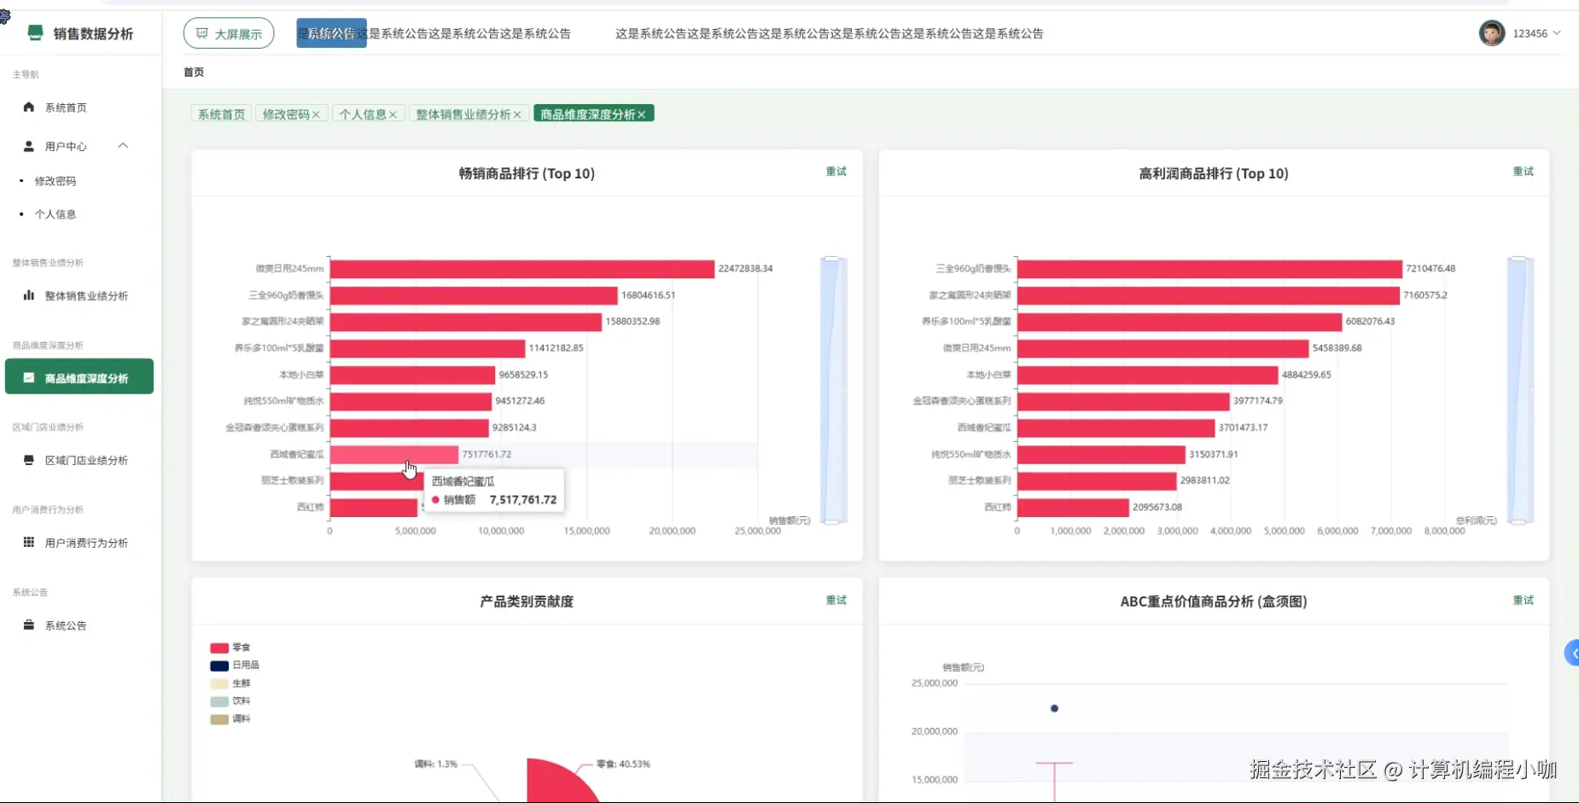Click 重试 on 高利润商品排行 chart
1579x803 pixels.
[1524, 172]
